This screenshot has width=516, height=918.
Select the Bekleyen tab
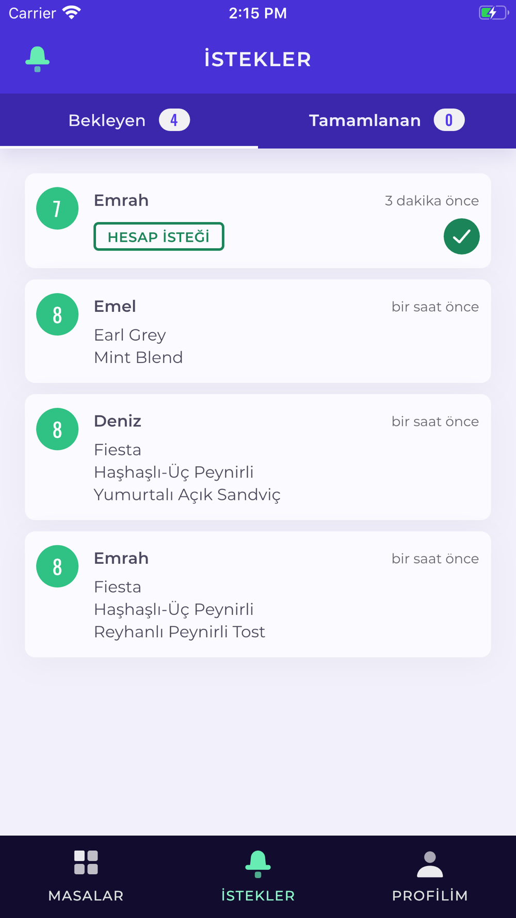pos(129,121)
